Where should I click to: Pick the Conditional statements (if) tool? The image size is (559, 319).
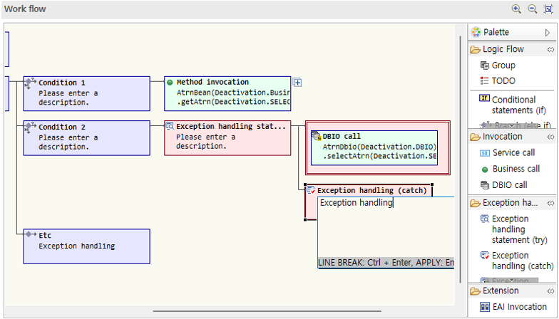point(512,105)
